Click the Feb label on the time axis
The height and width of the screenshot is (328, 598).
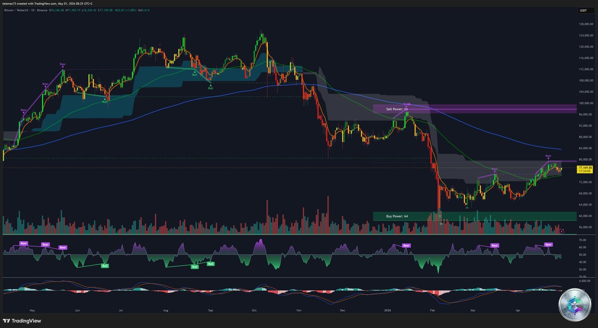point(432,310)
